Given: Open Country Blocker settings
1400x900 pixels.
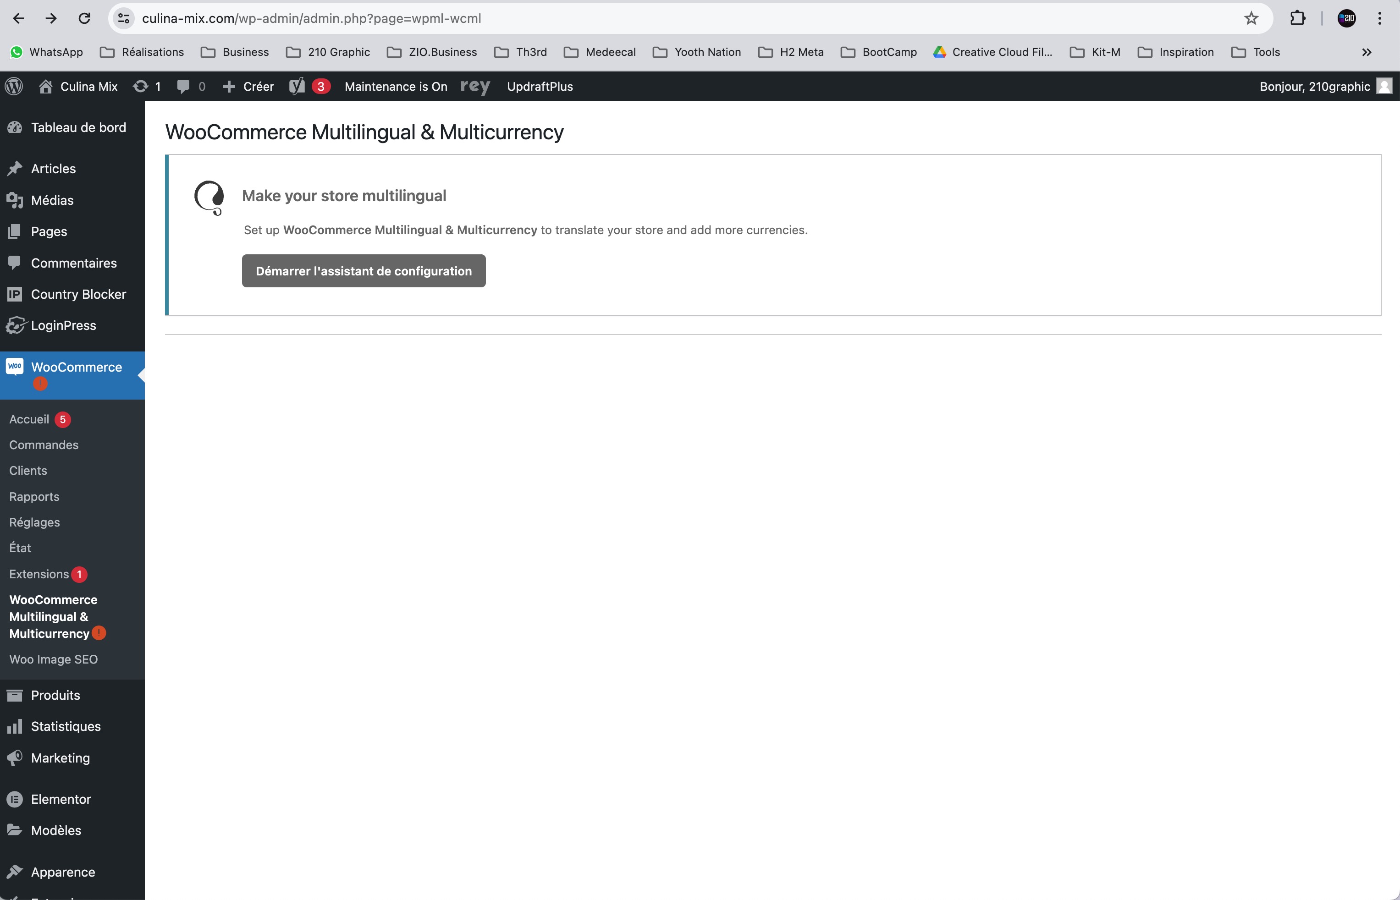Looking at the screenshot, I should tap(72, 294).
